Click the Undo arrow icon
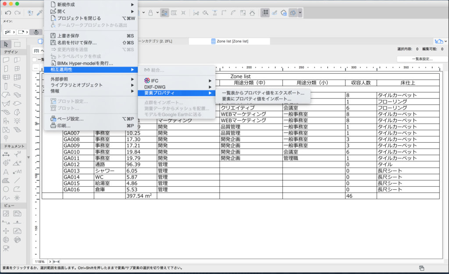 click(8, 13)
